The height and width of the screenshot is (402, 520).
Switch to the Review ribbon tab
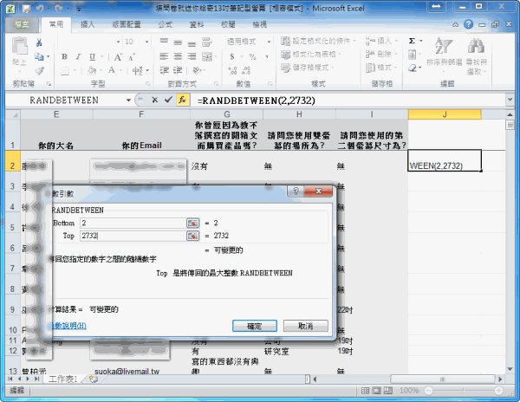(x=228, y=24)
